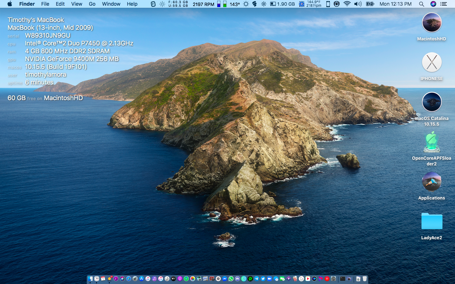Open the purple Stremio icon in the Dock
The height and width of the screenshot is (284, 455).
pyautogui.click(x=289, y=279)
